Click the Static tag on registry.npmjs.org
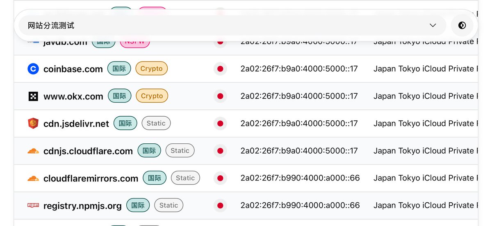The image size is (492, 226). 169,205
